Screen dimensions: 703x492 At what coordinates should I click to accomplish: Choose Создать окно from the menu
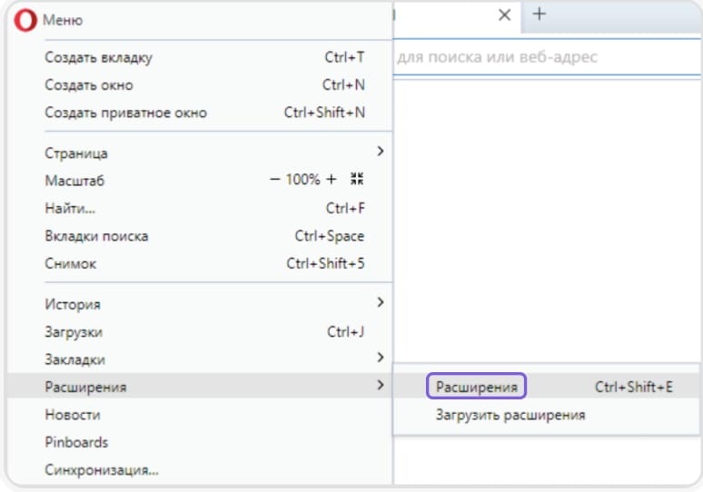[x=89, y=85]
